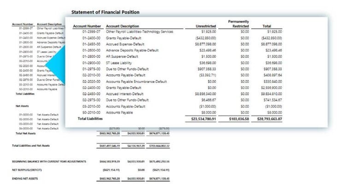The width and height of the screenshot is (342, 189).
Task: Select account 01-2399-07 in the enlarged panel
Action: pos(91,32)
